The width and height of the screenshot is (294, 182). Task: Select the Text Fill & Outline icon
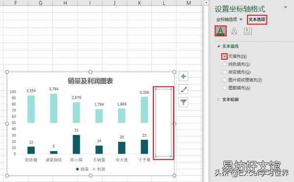click(220, 31)
